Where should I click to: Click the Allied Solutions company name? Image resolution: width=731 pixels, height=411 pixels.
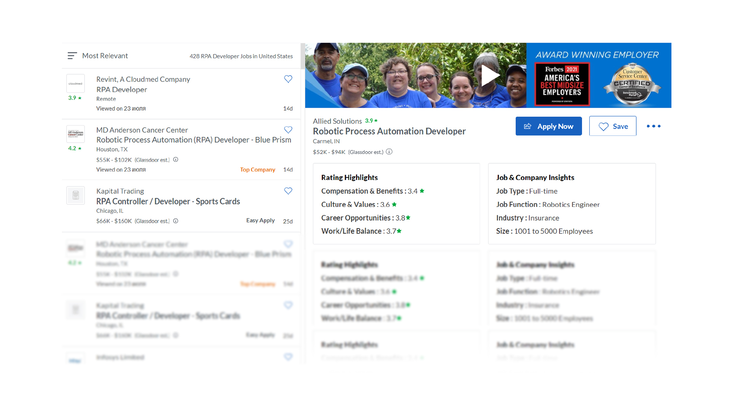pyautogui.click(x=337, y=121)
